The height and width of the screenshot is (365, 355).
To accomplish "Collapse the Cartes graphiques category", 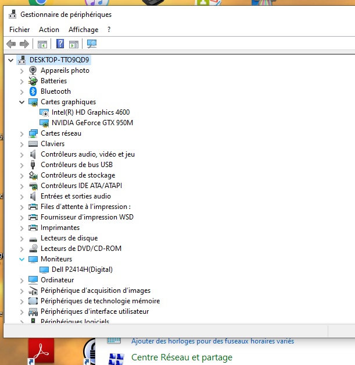I will [x=22, y=102].
